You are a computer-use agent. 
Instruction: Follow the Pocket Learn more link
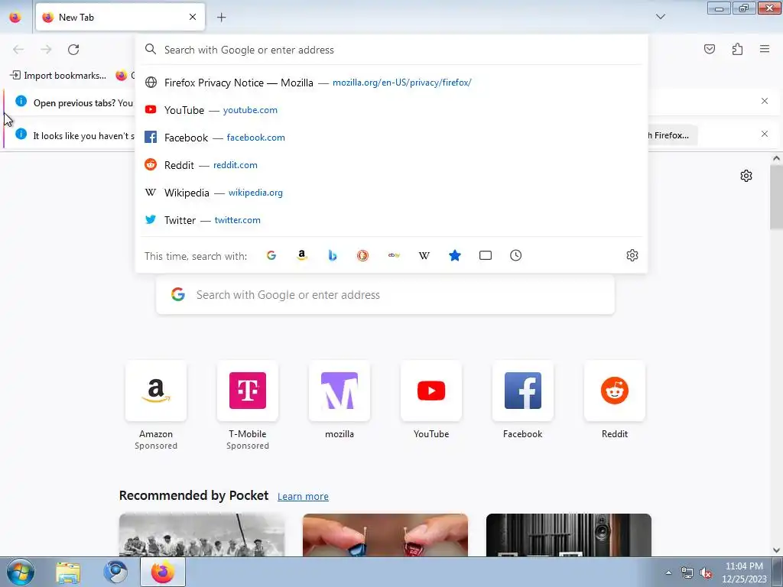[303, 496]
